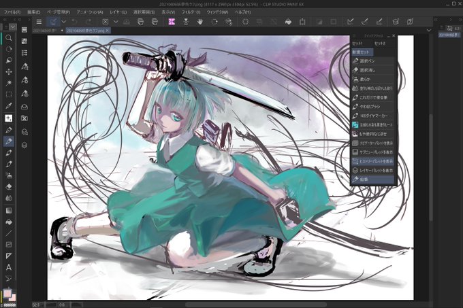
Task: Select the Eraser tool in left tool palette
Action: (x=9, y=186)
